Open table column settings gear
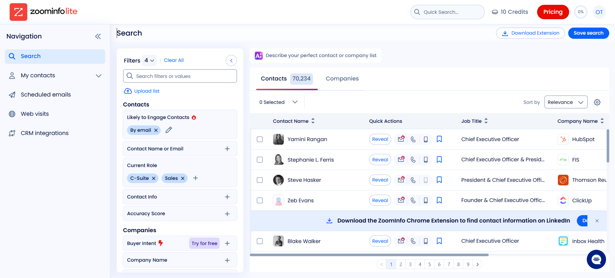This screenshot has height=278, width=615. 597,102
